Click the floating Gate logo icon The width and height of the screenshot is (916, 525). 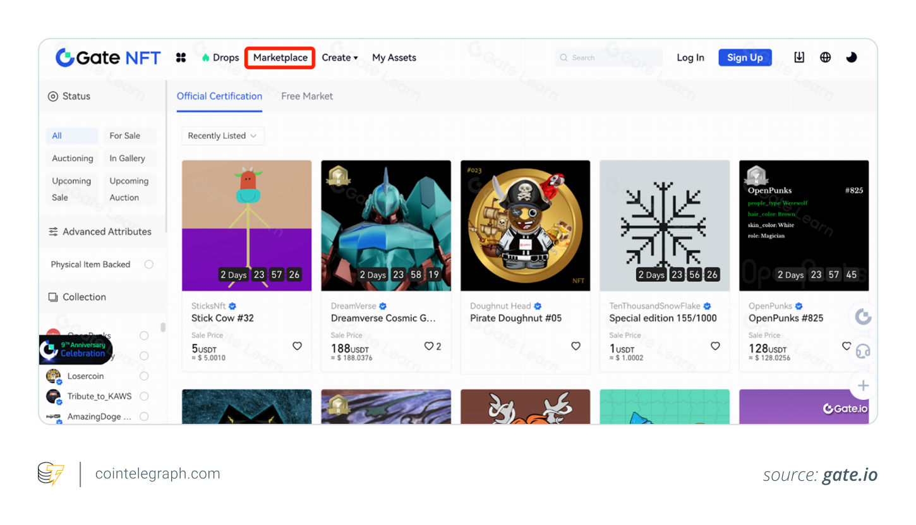[x=863, y=317]
